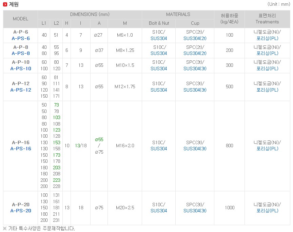Click the DIMENSIONS (mm) header
Screen dimensions: 293x232
[90, 14]
